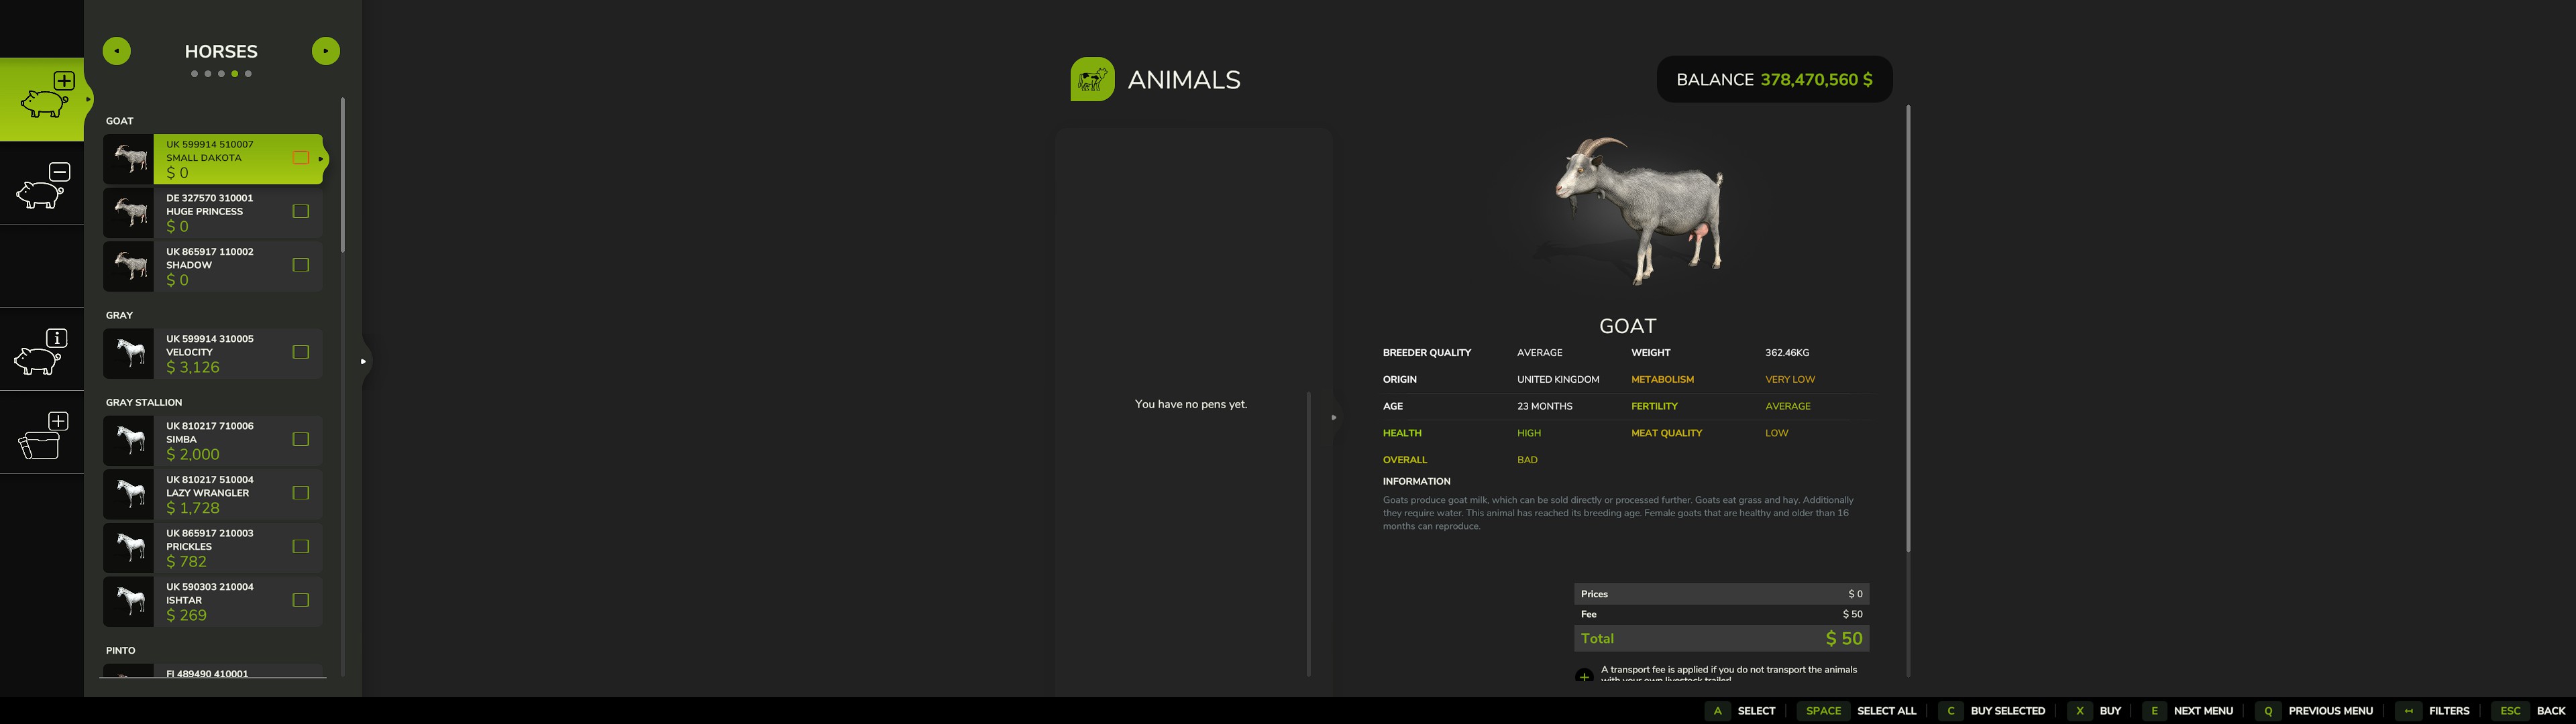Open the add pen trough icon tab
Image resolution: width=2576 pixels, height=724 pixels.
point(43,436)
